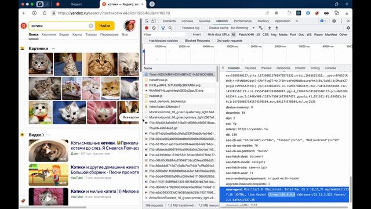
Task: Open network conditions wifi icon
Action: 260,28
